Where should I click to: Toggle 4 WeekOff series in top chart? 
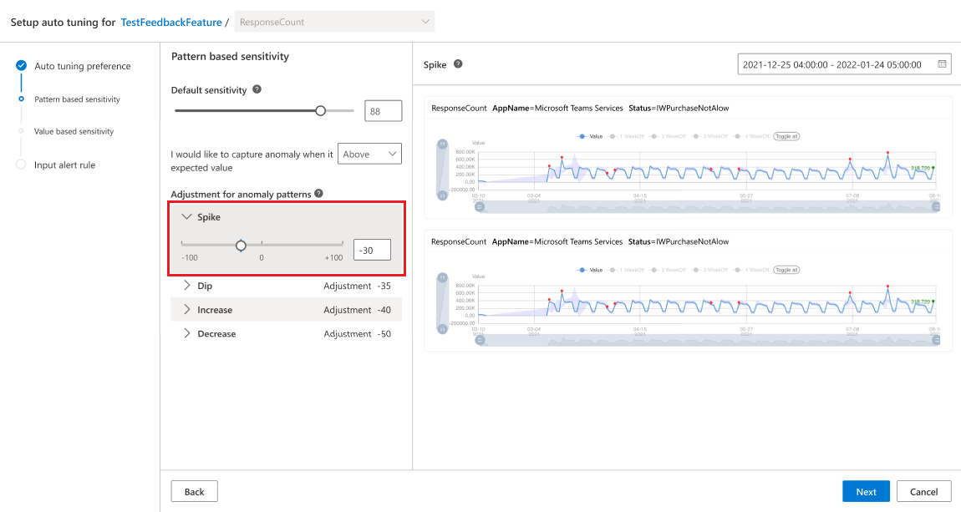click(751, 137)
